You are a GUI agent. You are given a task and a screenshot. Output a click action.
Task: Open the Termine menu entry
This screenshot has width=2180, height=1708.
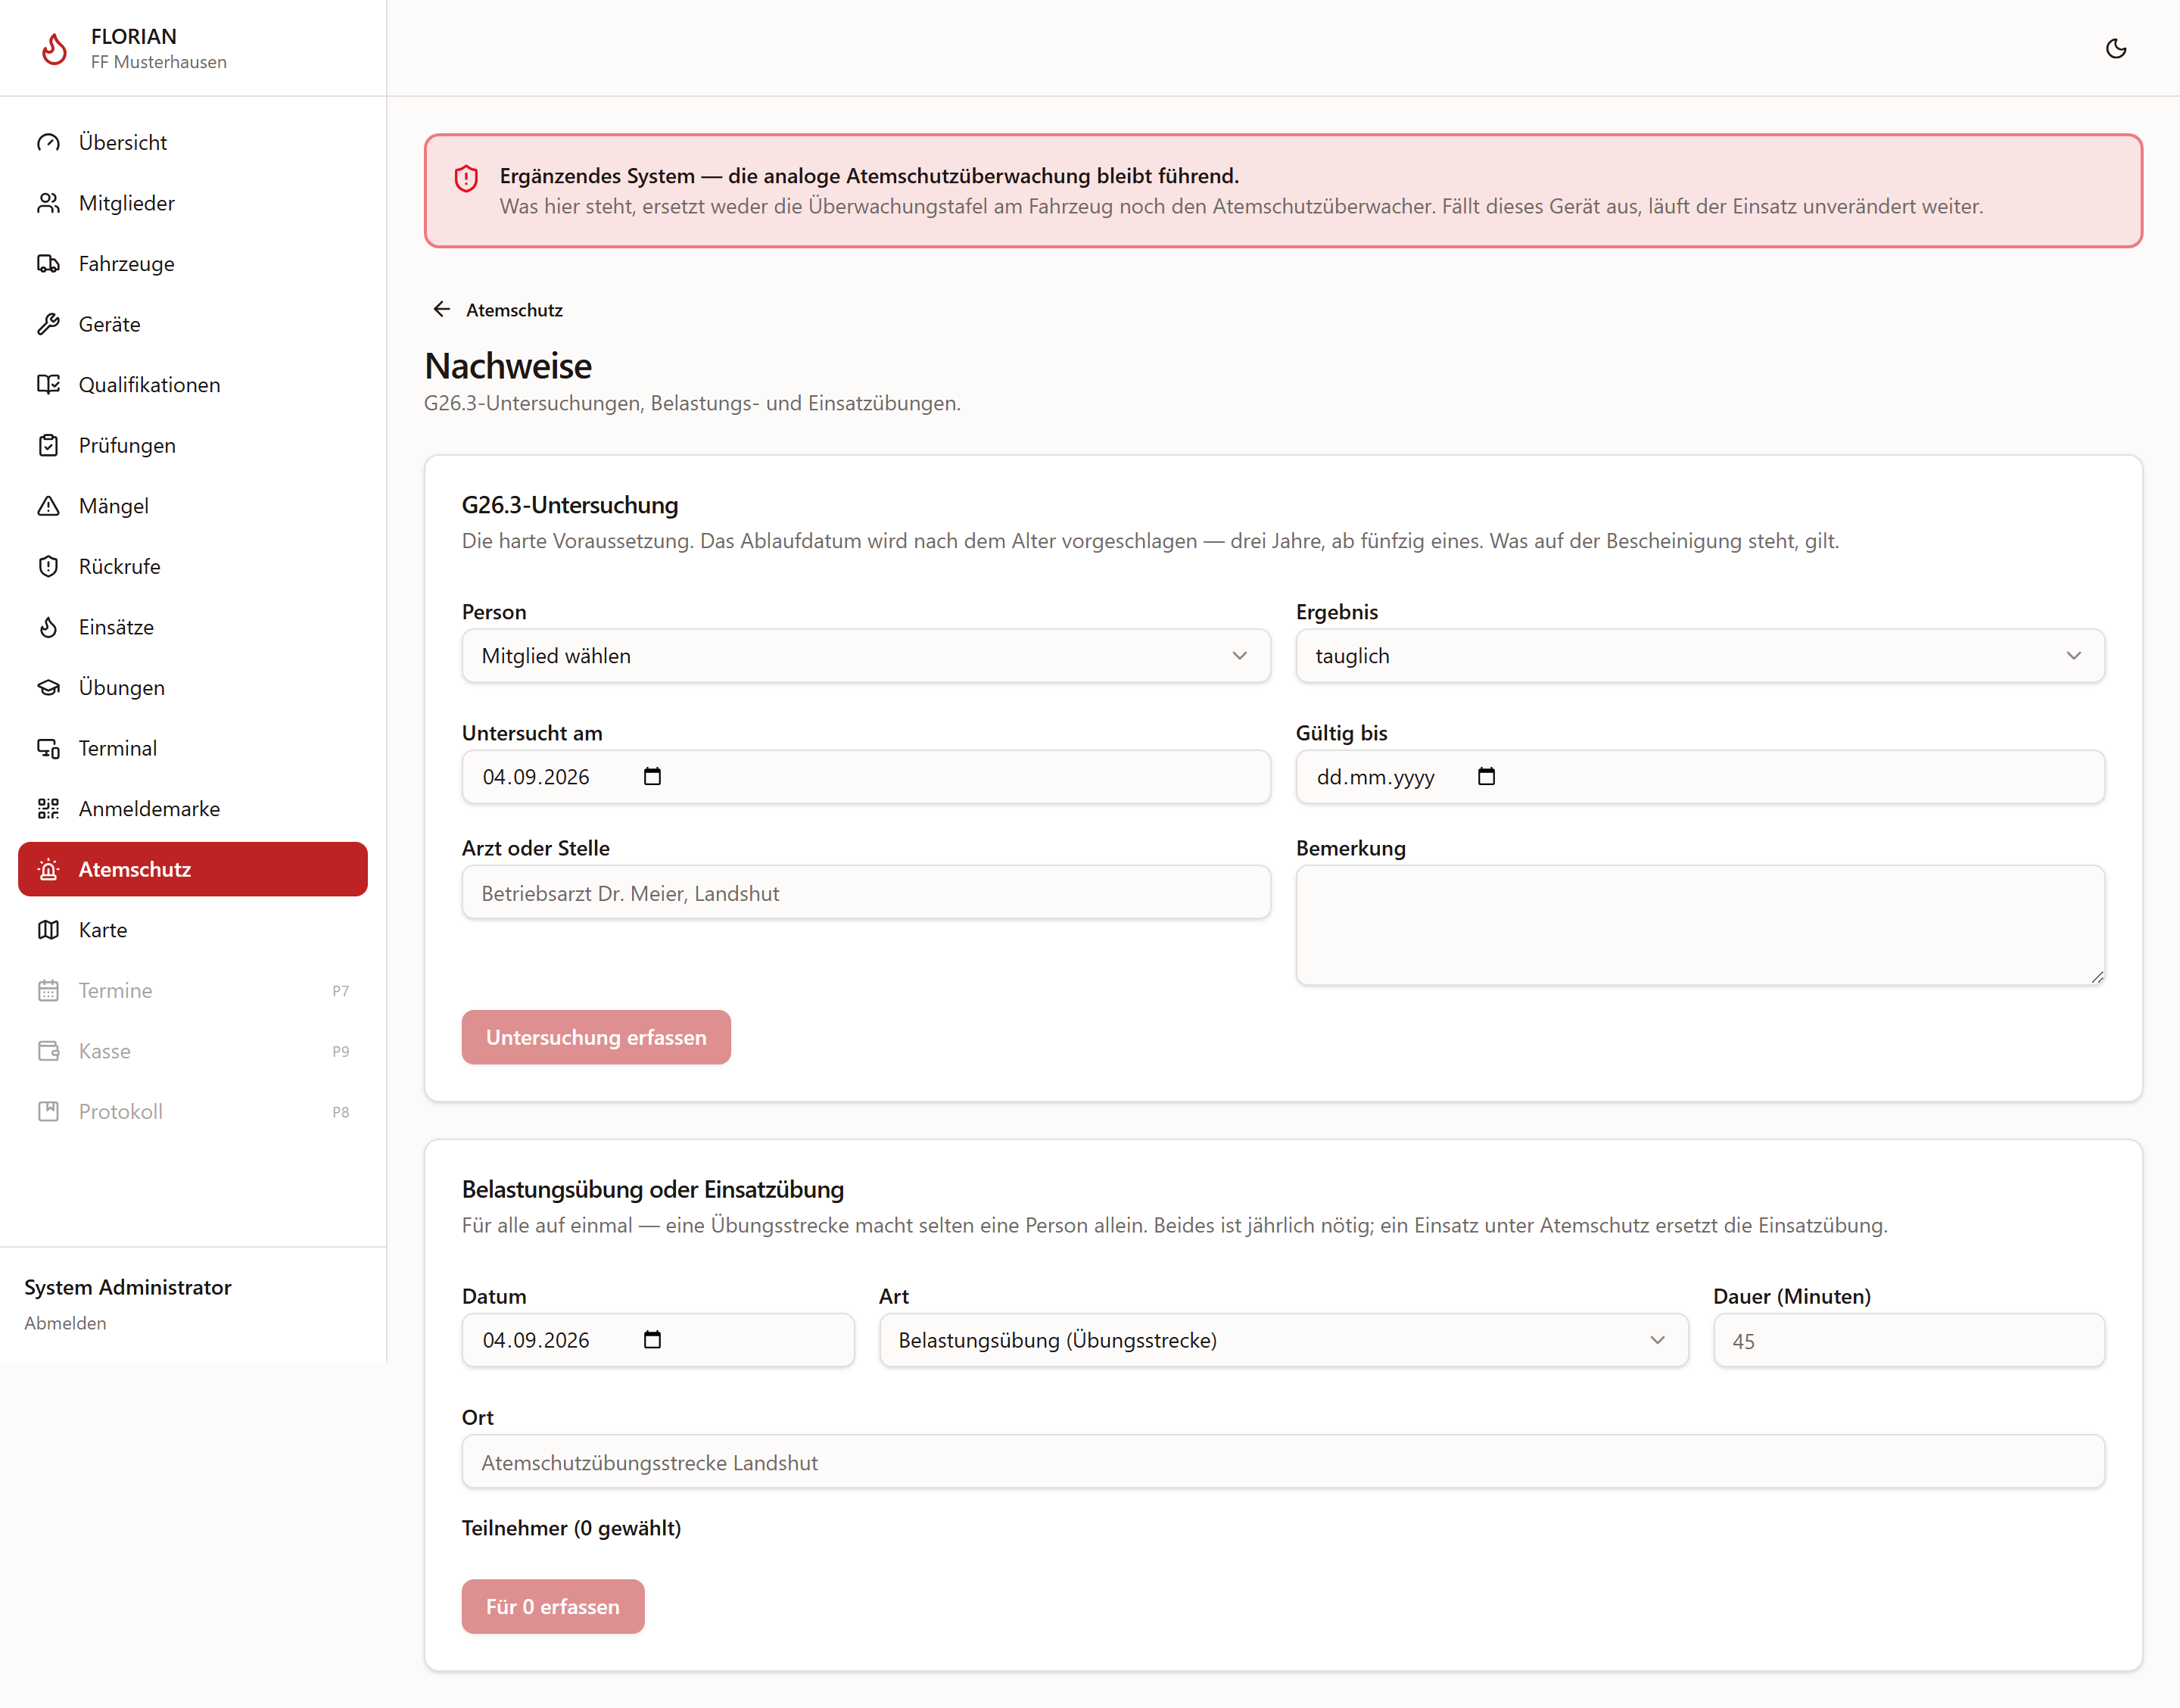[193, 990]
